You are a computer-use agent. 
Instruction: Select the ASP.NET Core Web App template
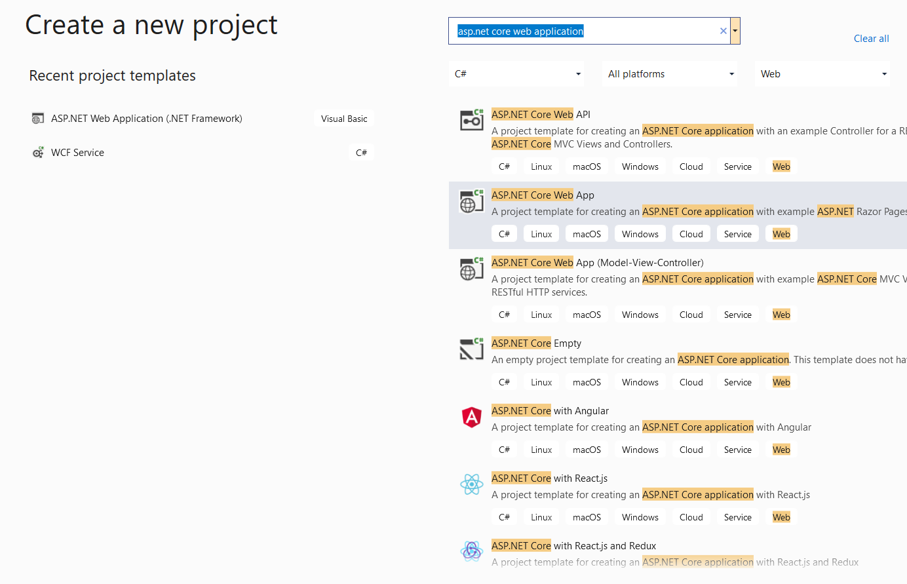pos(678,215)
